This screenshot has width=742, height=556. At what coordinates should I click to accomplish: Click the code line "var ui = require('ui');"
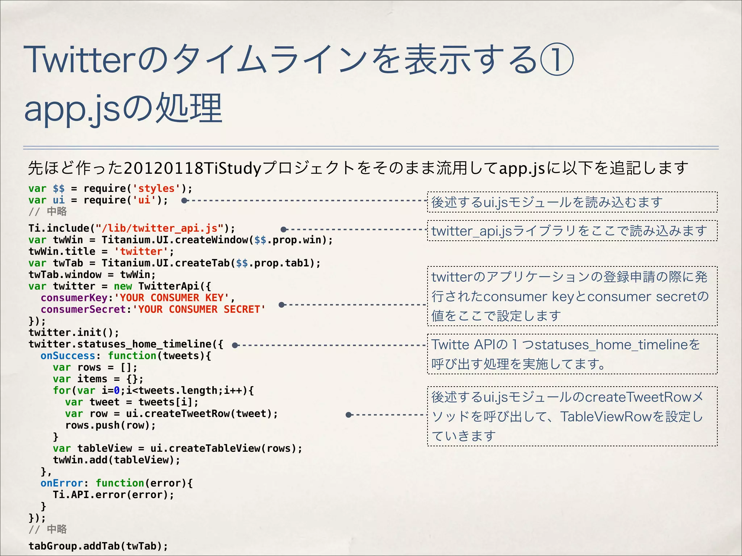pyautogui.click(x=98, y=200)
